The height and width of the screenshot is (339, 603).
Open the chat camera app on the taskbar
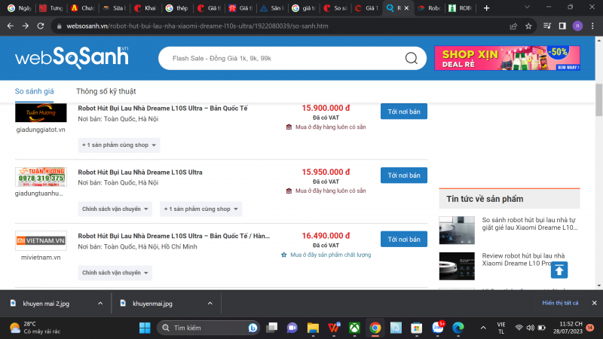click(292, 328)
